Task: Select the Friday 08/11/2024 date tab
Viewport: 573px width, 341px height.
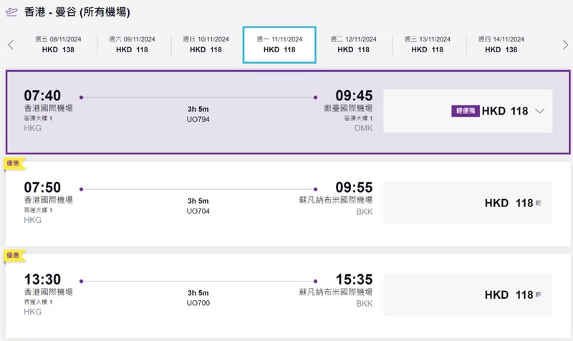Action: [x=59, y=44]
